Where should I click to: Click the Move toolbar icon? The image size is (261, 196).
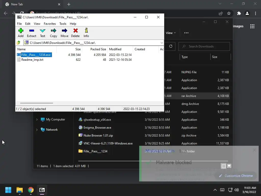[x=64, y=33]
